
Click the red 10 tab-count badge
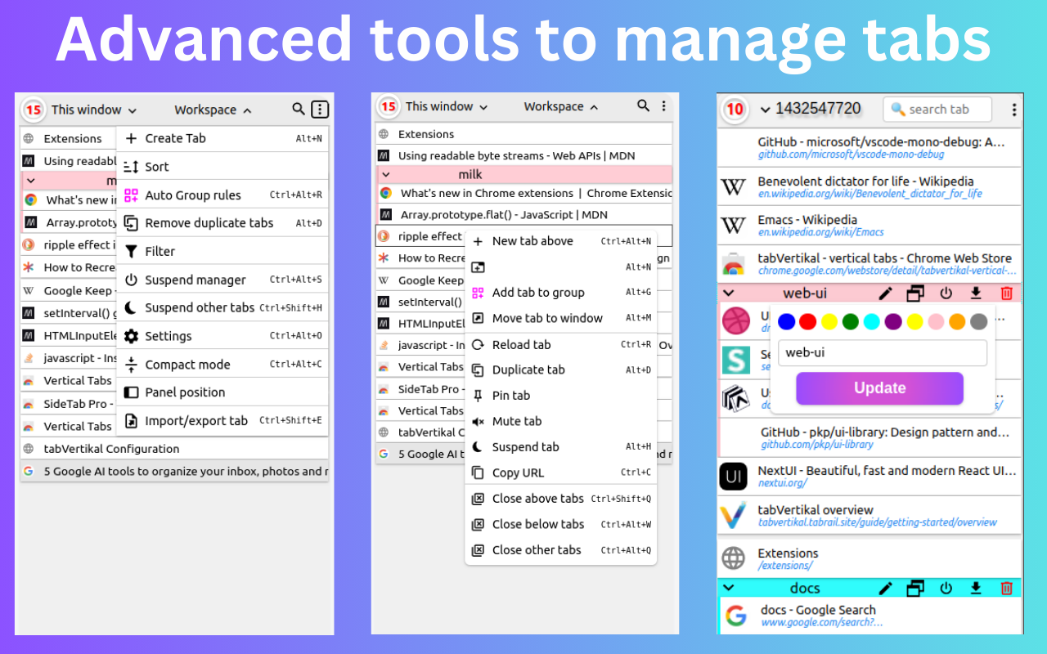tap(735, 109)
